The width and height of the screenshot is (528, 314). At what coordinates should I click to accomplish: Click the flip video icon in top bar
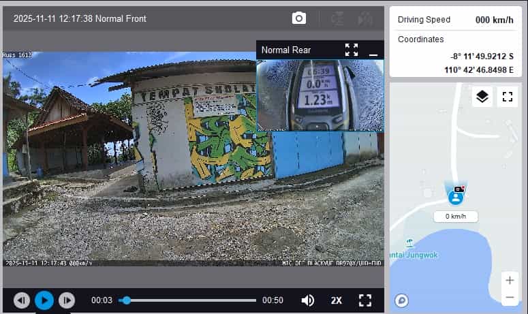pos(337,18)
